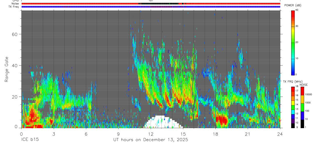
Task: Click the 6 tick on UT hours axis
Action: (86, 134)
